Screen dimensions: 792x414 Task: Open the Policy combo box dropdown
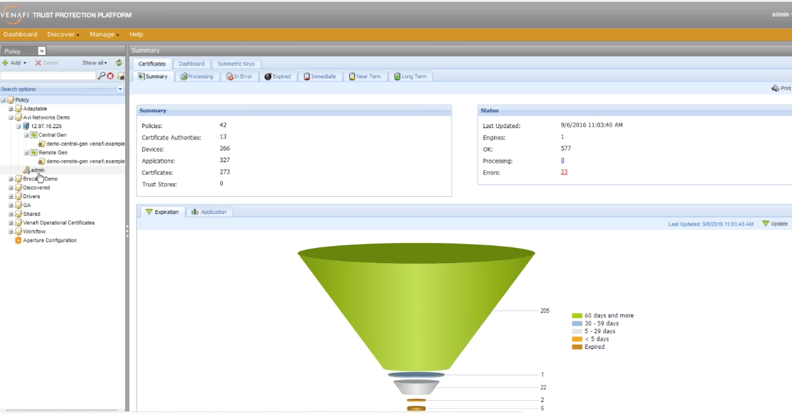tap(42, 51)
